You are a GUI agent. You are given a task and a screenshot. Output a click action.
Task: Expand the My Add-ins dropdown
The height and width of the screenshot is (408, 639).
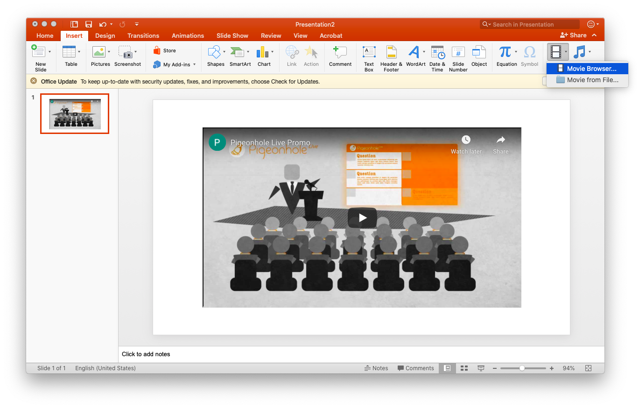[194, 65]
